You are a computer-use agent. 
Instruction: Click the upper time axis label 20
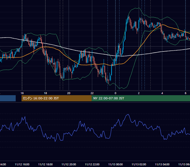click(69, 93)
